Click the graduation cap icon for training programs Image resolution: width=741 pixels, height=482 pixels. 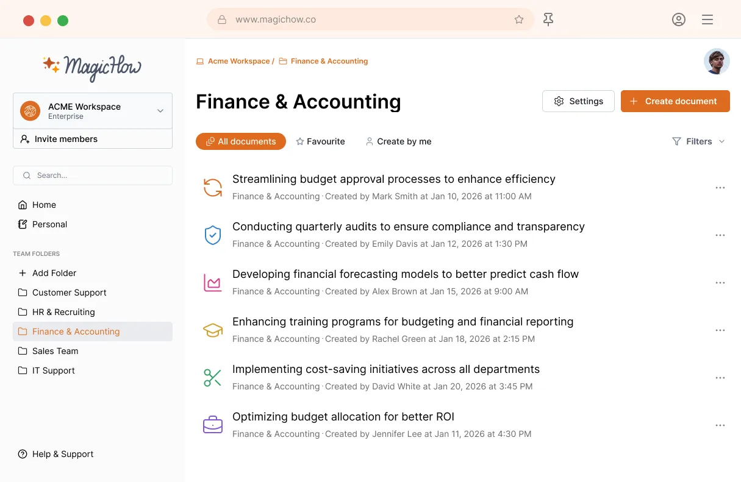coord(212,330)
